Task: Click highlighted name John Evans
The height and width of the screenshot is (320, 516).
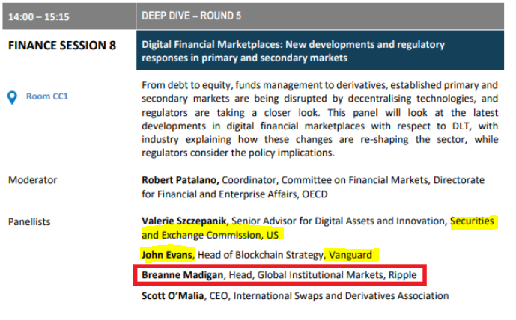Action: 168,255
